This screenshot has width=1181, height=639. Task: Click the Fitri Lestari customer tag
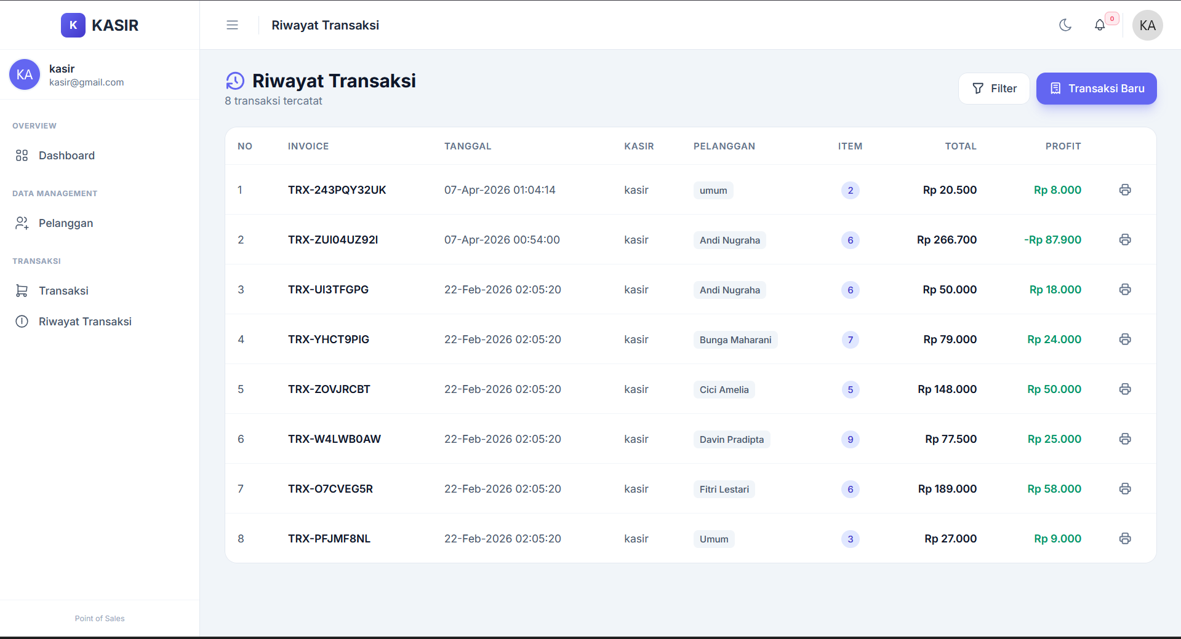click(724, 490)
